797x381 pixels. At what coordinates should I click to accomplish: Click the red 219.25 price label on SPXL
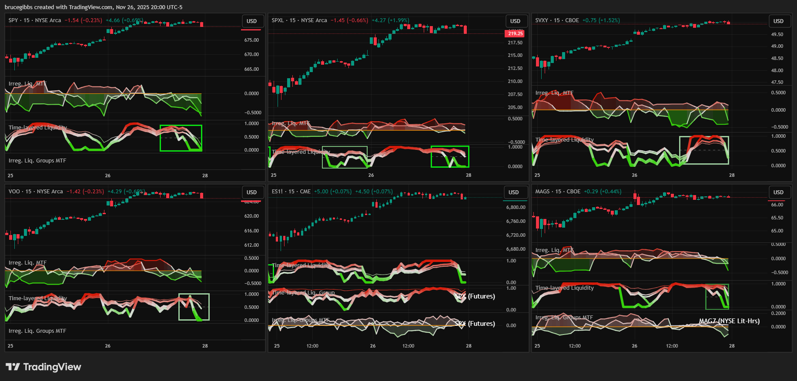pyautogui.click(x=515, y=33)
